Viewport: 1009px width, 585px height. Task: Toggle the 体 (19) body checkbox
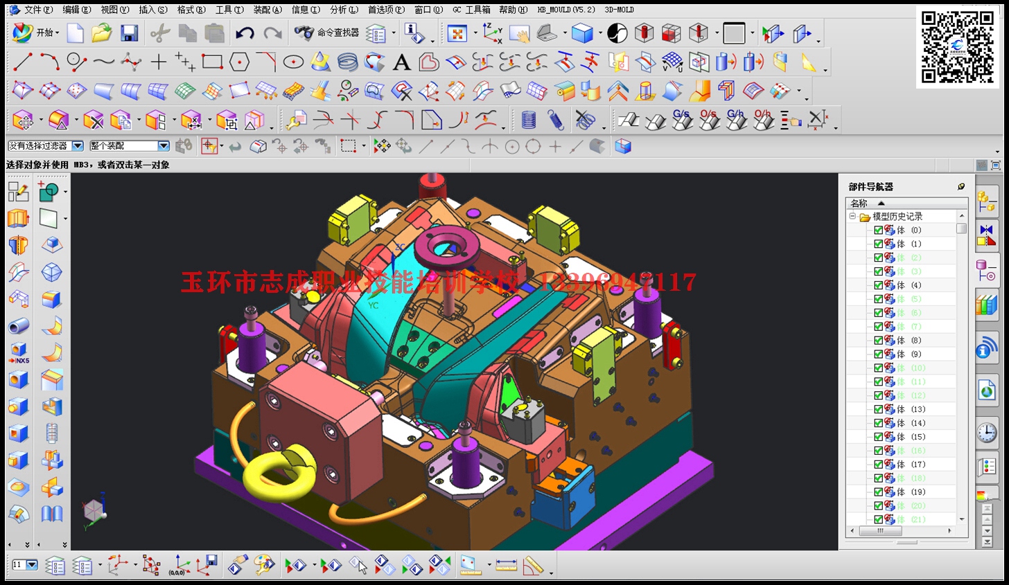click(879, 492)
